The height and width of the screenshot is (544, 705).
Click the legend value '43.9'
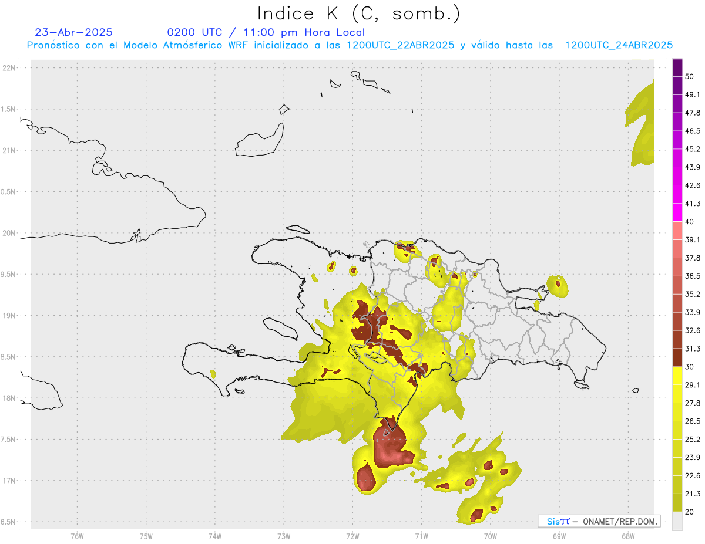point(693,167)
